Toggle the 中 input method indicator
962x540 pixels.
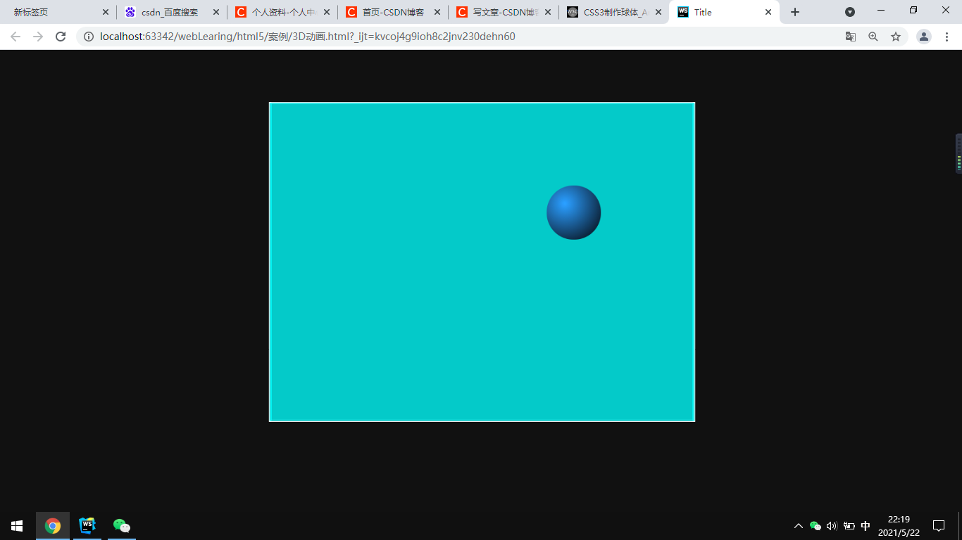[866, 526]
